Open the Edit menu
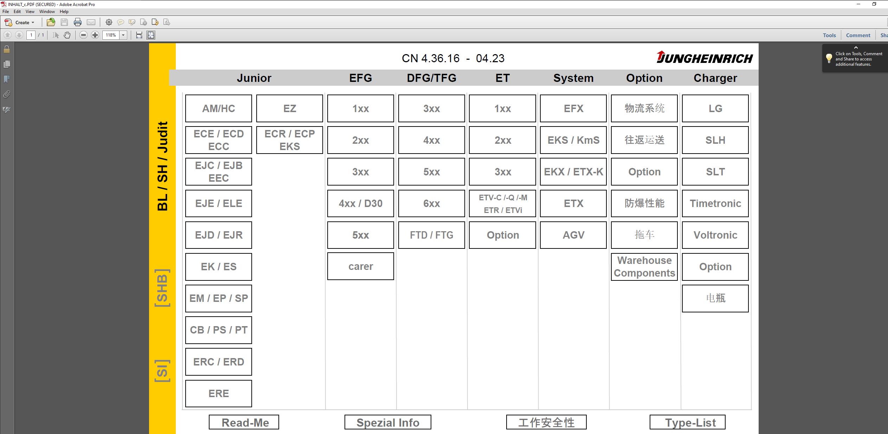The width and height of the screenshot is (888, 434). point(17,12)
